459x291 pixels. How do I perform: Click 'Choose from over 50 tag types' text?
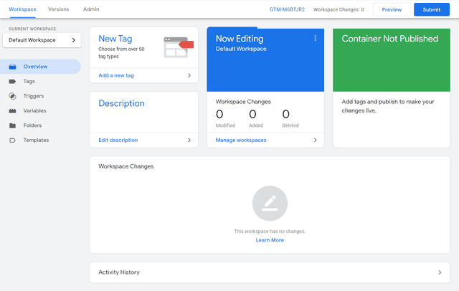point(121,52)
